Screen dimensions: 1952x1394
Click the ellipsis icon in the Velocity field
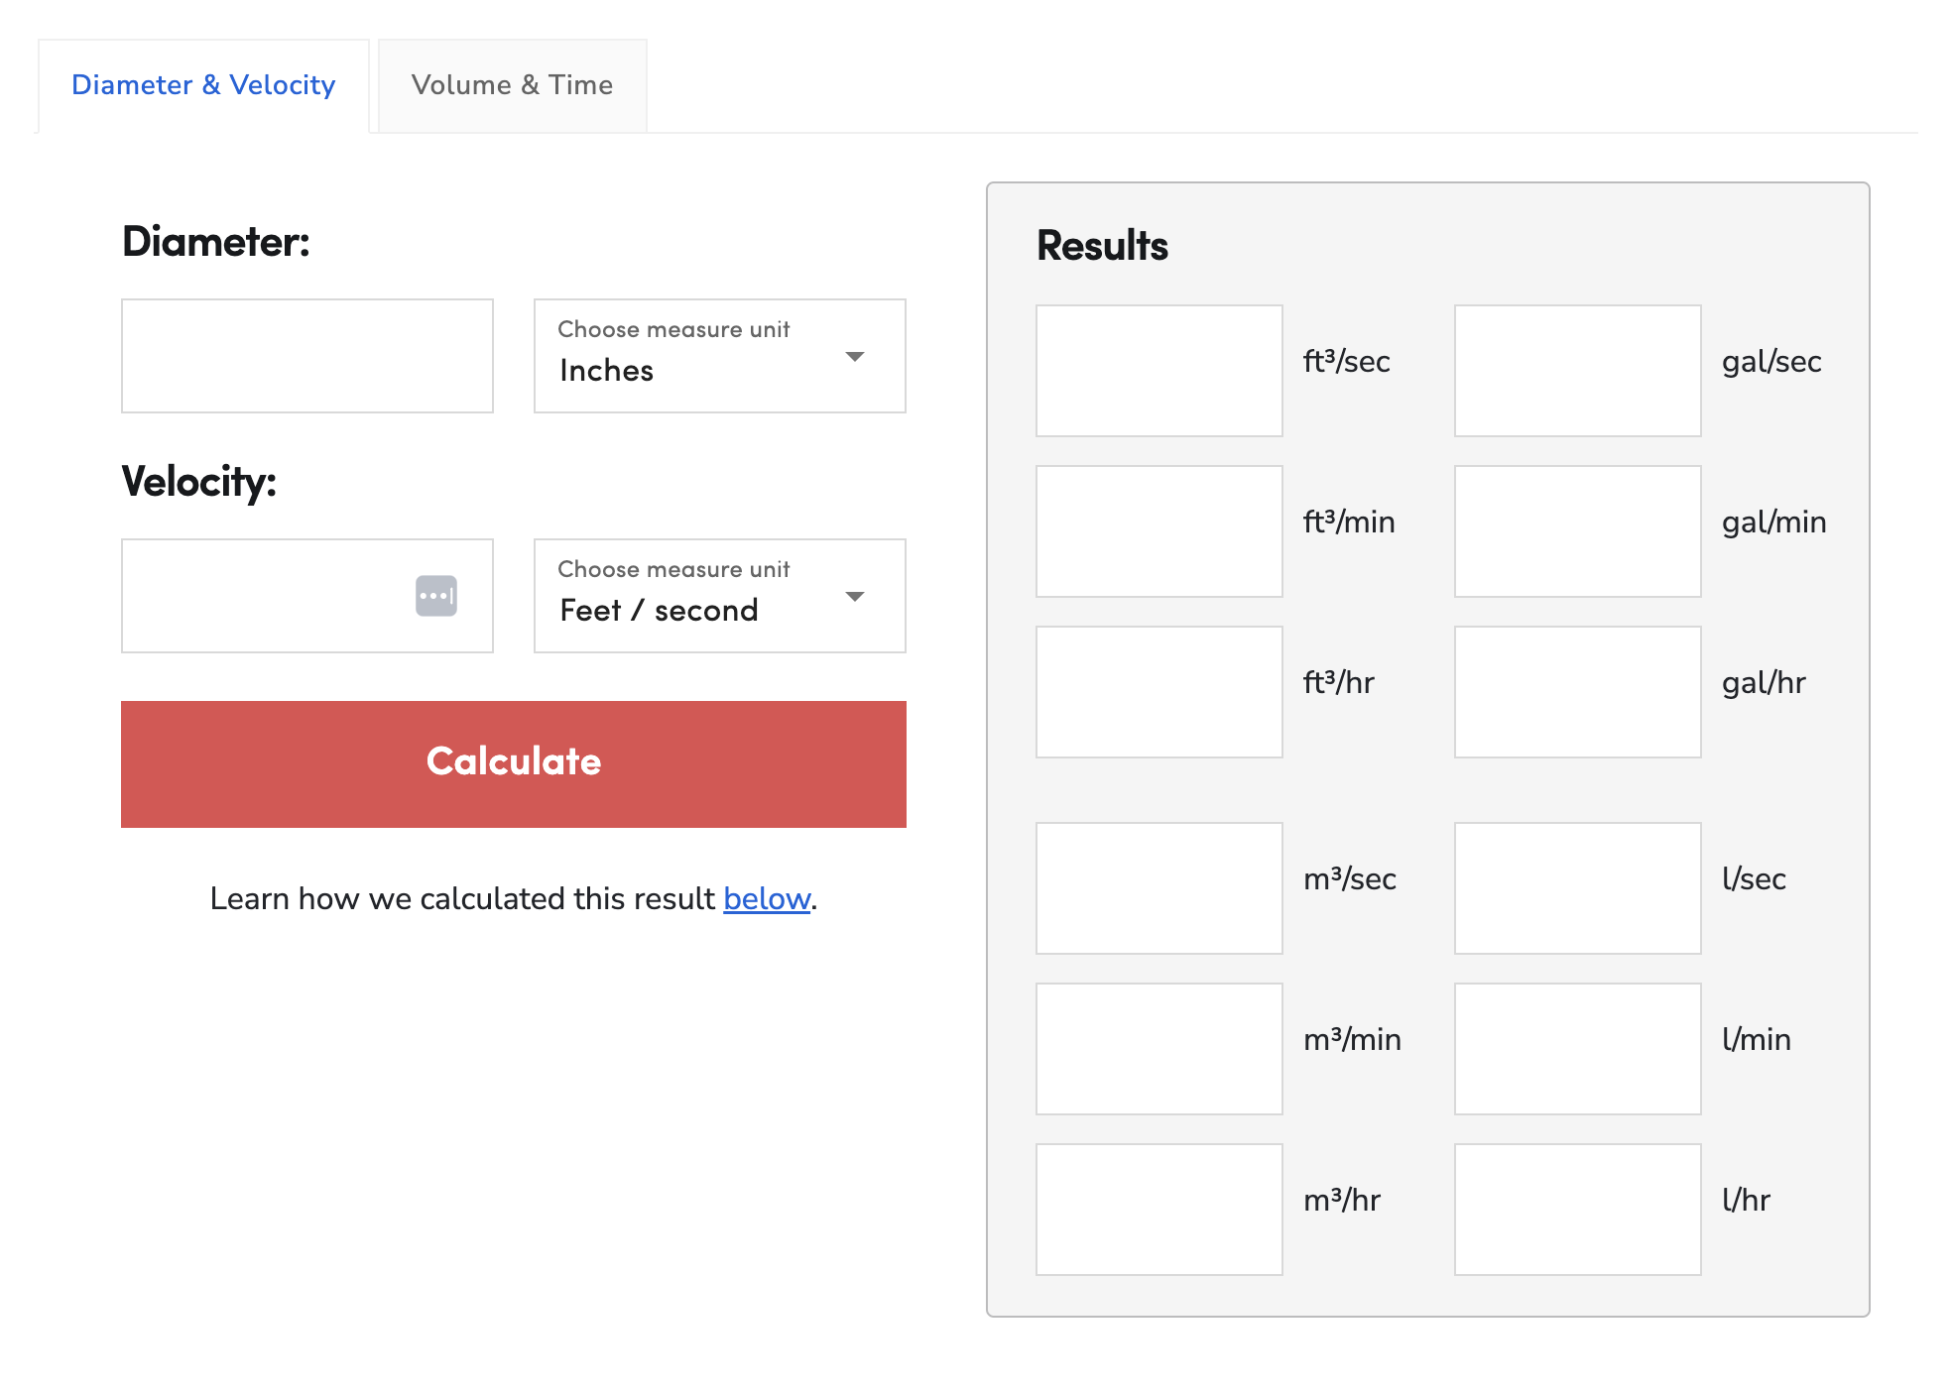click(x=434, y=596)
